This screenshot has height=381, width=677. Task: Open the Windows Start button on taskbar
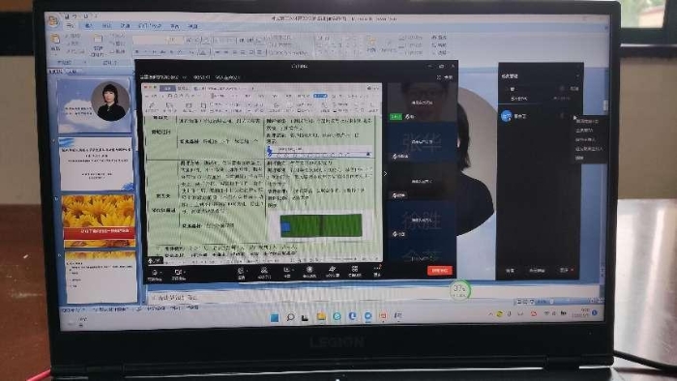[x=275, y=317]
